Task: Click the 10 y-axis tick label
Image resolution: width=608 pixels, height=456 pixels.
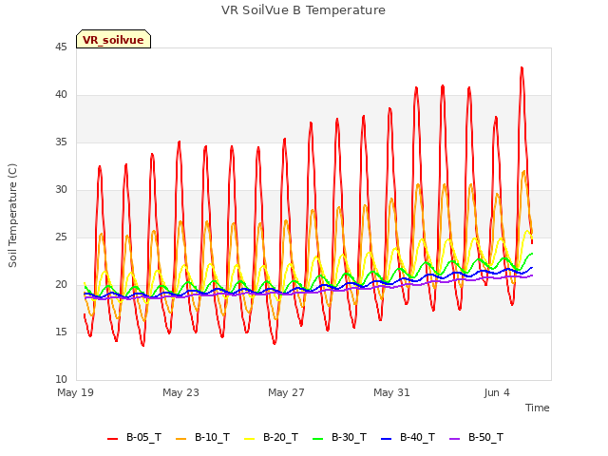Action: point(61,380)
